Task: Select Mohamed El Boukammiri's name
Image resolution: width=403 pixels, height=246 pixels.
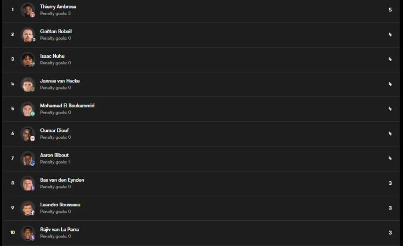Action: pos(67,106)
